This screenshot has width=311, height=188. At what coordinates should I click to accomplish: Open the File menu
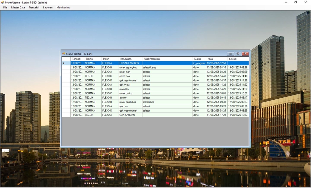pos(5,7)
